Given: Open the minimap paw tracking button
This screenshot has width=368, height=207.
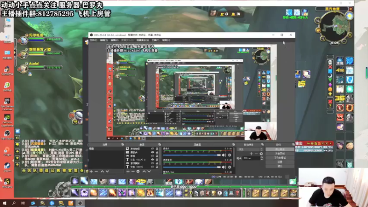Looking at the screenshot, I should (318, 30).
